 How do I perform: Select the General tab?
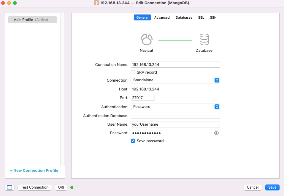(142, 17)
